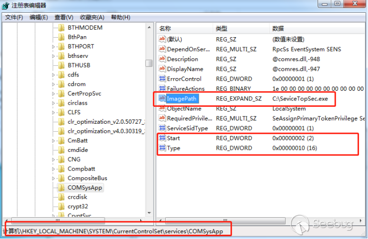Select the ObjectName value entry

(x=184, y=108)
